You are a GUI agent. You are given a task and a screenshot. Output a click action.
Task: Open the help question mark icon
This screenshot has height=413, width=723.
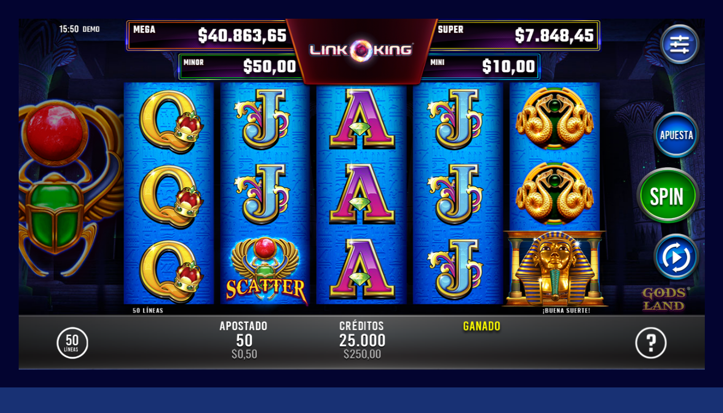[x=651, y=343]
